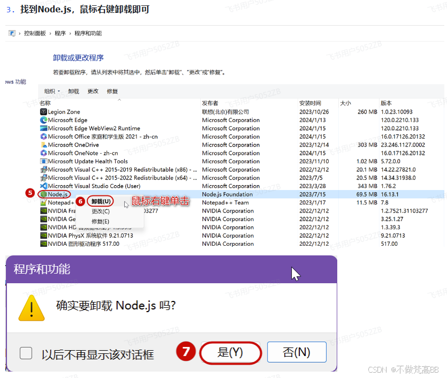Cancel uninstall with 否(N) button
This screenshot has width=447, height=378.
297,352
